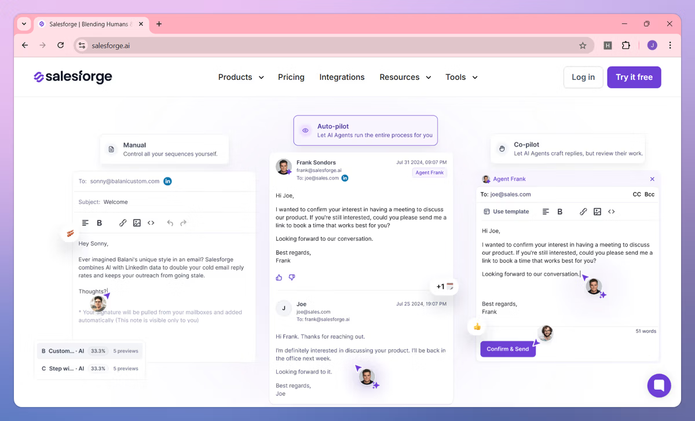Click align text icon in Co-pilot editor
Viewport: 695px width, 421px height.
[x=546, y=212]
